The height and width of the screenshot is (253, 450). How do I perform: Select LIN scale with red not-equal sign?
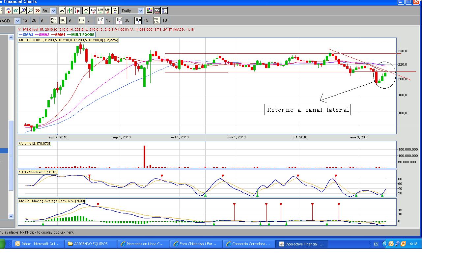(108, 11)
